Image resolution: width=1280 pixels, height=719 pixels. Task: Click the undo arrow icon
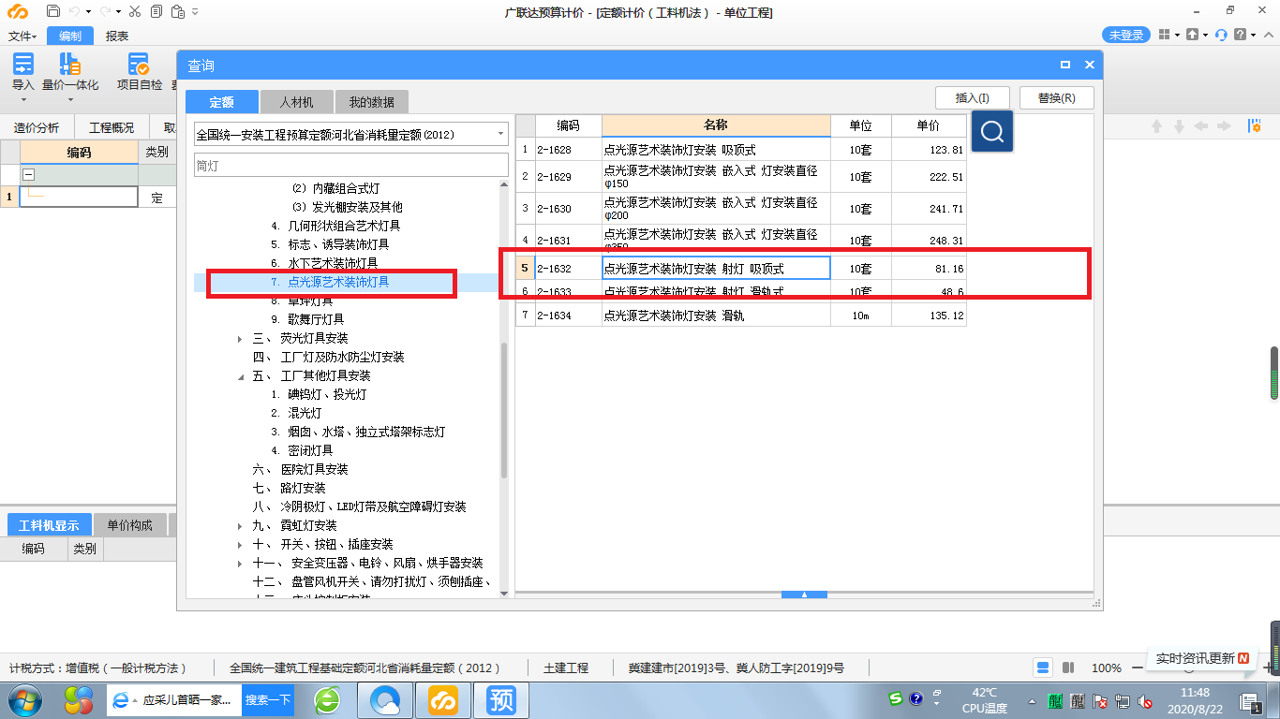[x=76, y=12]
